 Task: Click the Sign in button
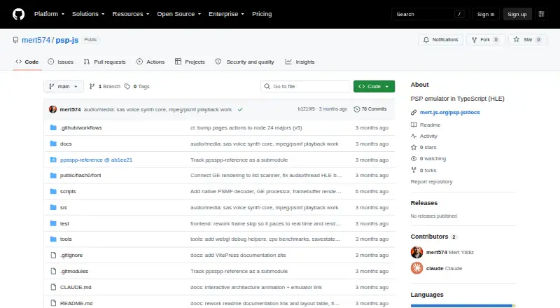[x=486, y=14]
